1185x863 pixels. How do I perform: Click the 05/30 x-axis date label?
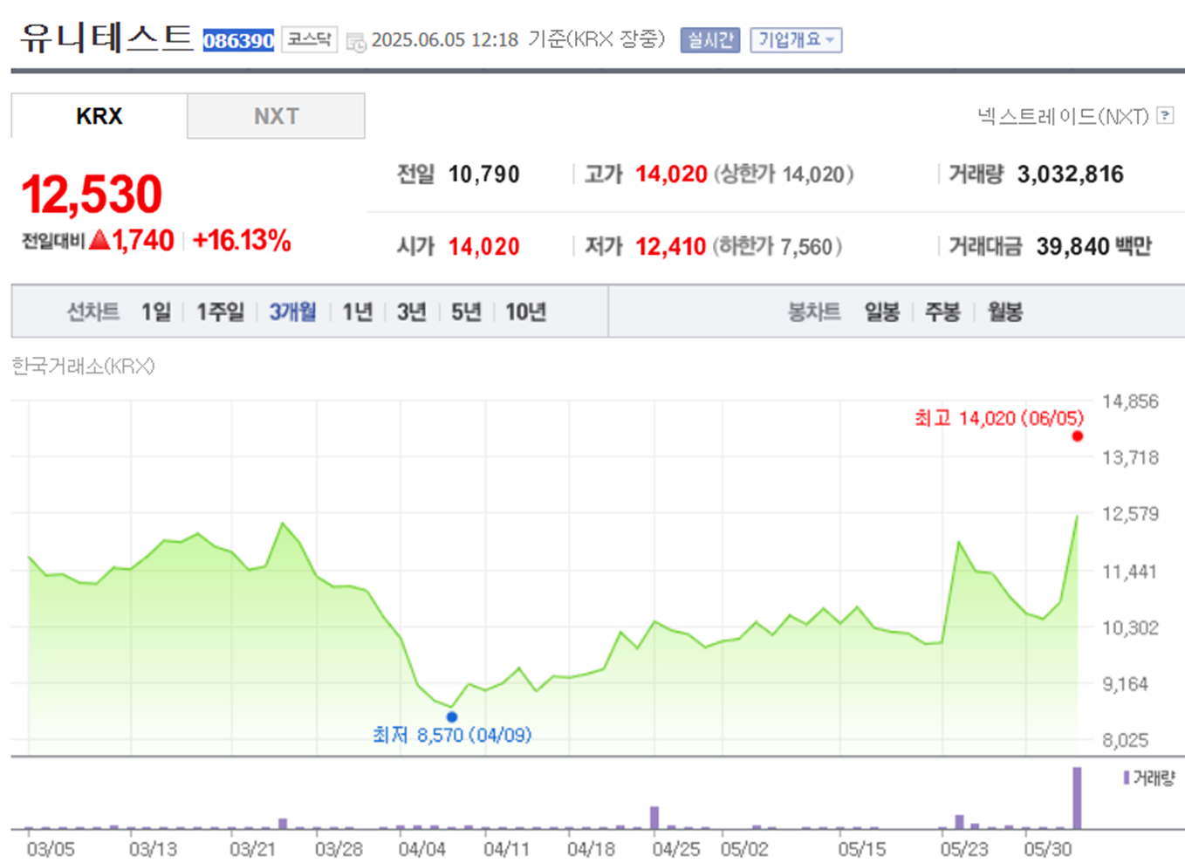(x=1047, y=849)
